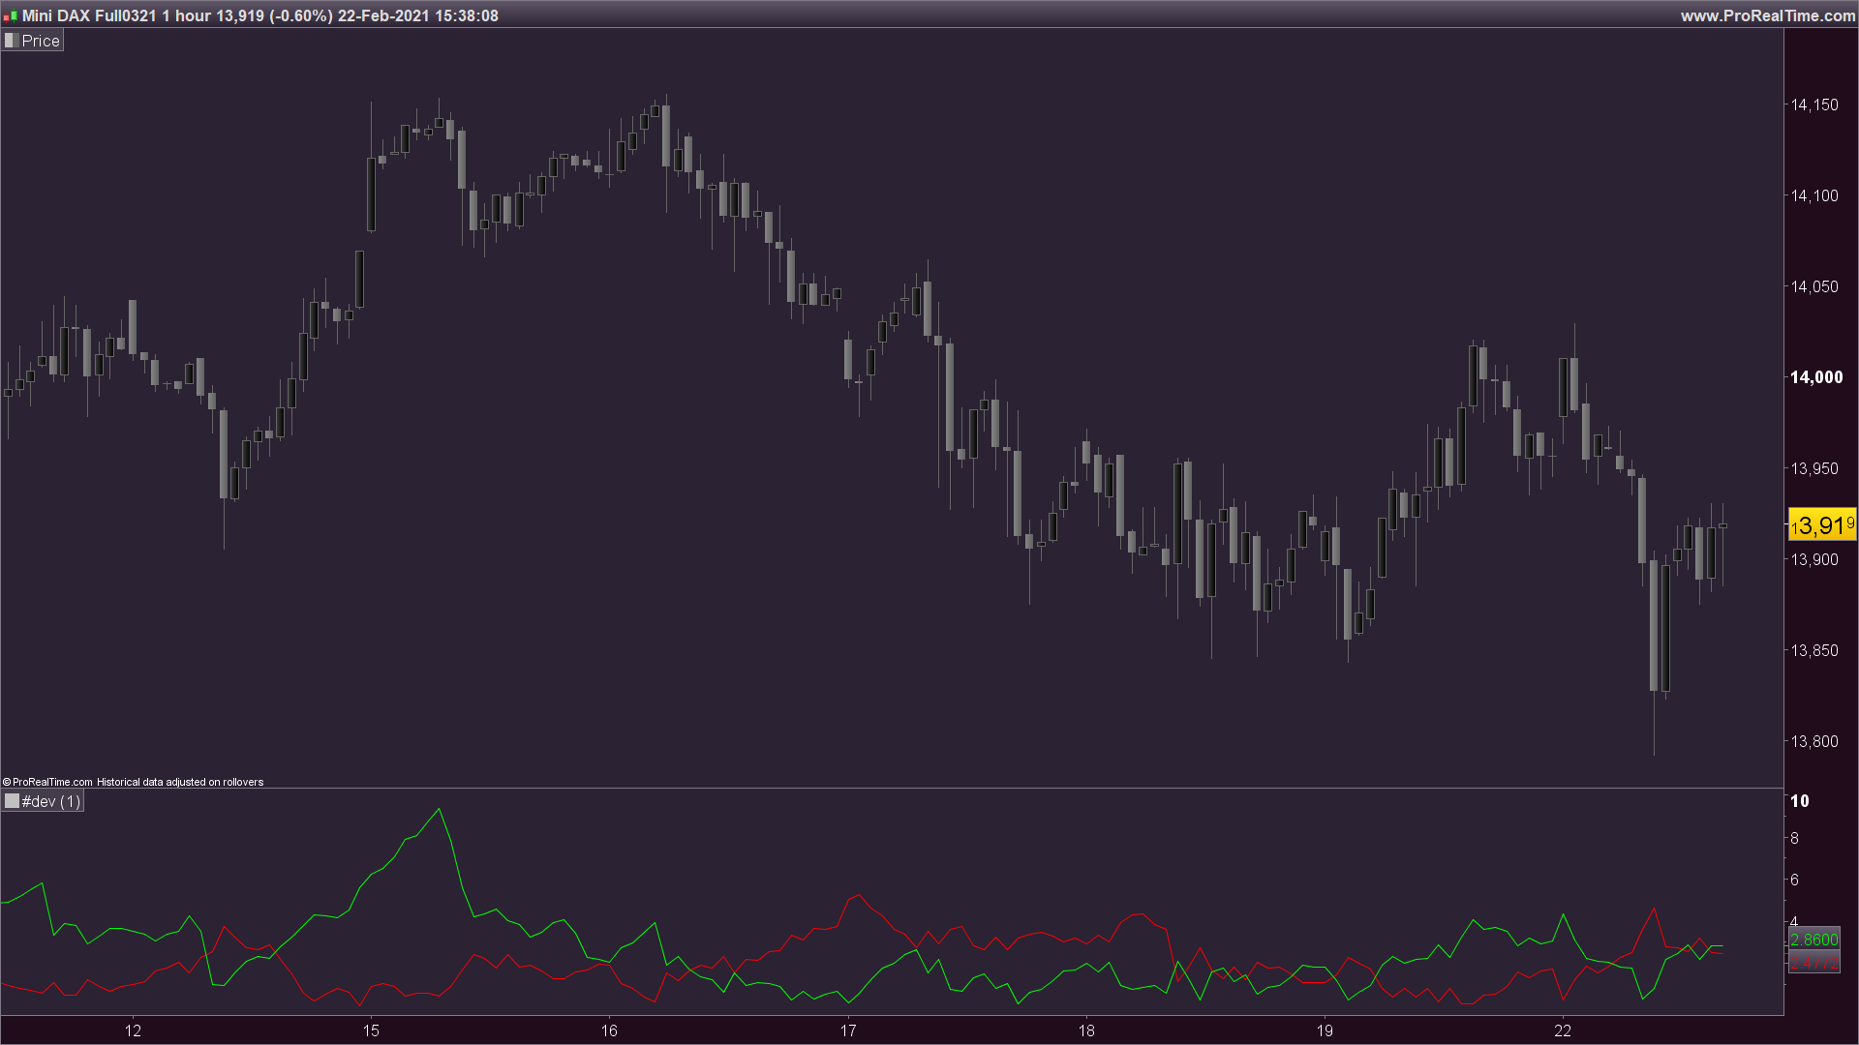Click date marker 22 on the time axis
This screenshot has width=1859, height=1045.
point(1563,1030)
